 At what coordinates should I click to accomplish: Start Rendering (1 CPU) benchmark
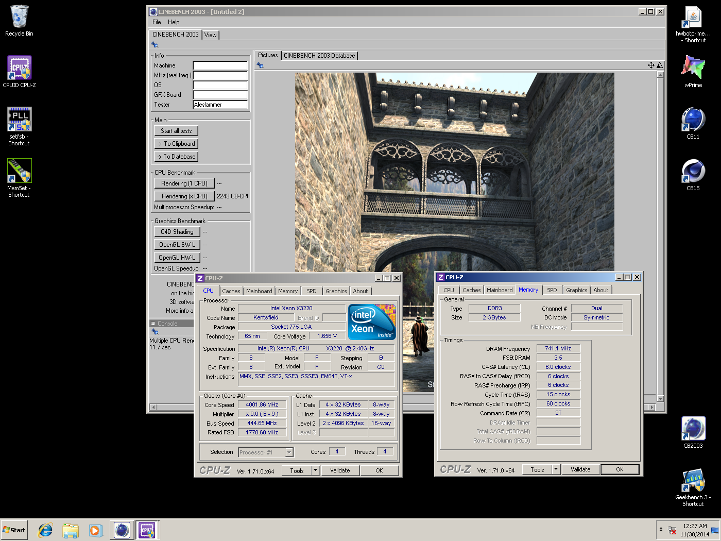(184, 183)
